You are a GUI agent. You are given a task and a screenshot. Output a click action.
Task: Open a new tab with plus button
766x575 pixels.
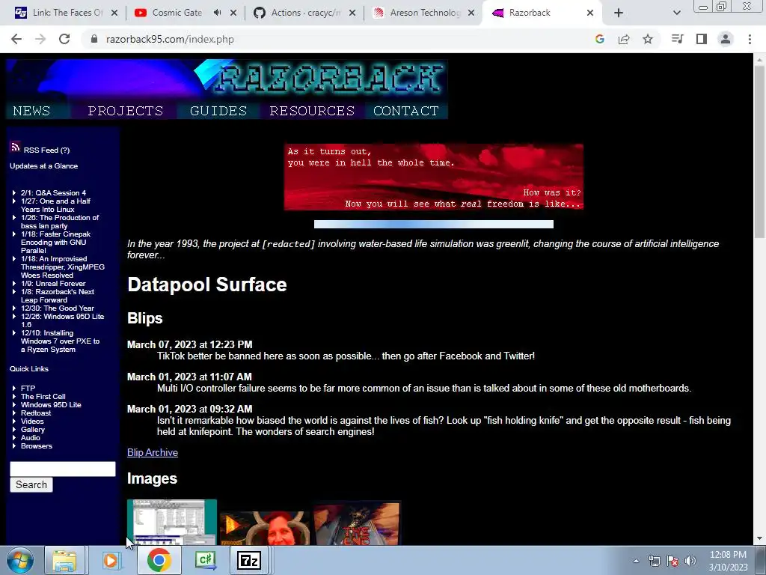tap(619, 13)
